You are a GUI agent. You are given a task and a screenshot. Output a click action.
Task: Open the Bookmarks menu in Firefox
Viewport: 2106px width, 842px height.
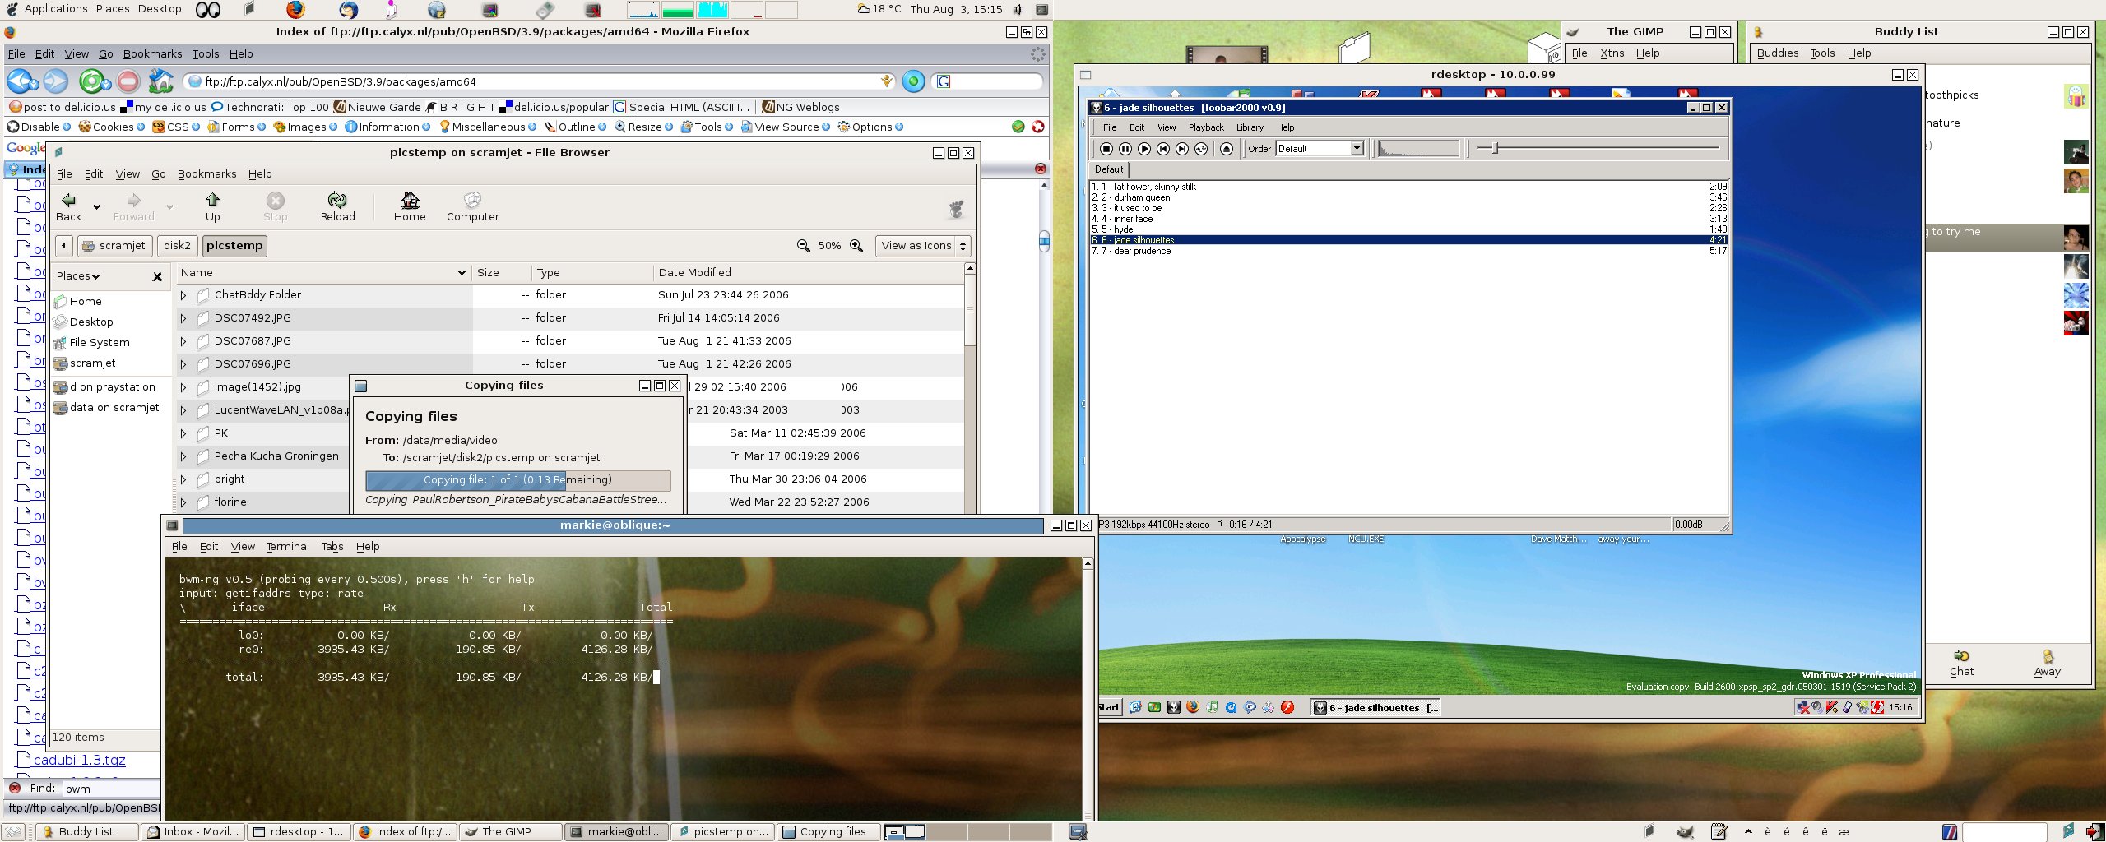(x=152, y=53)
